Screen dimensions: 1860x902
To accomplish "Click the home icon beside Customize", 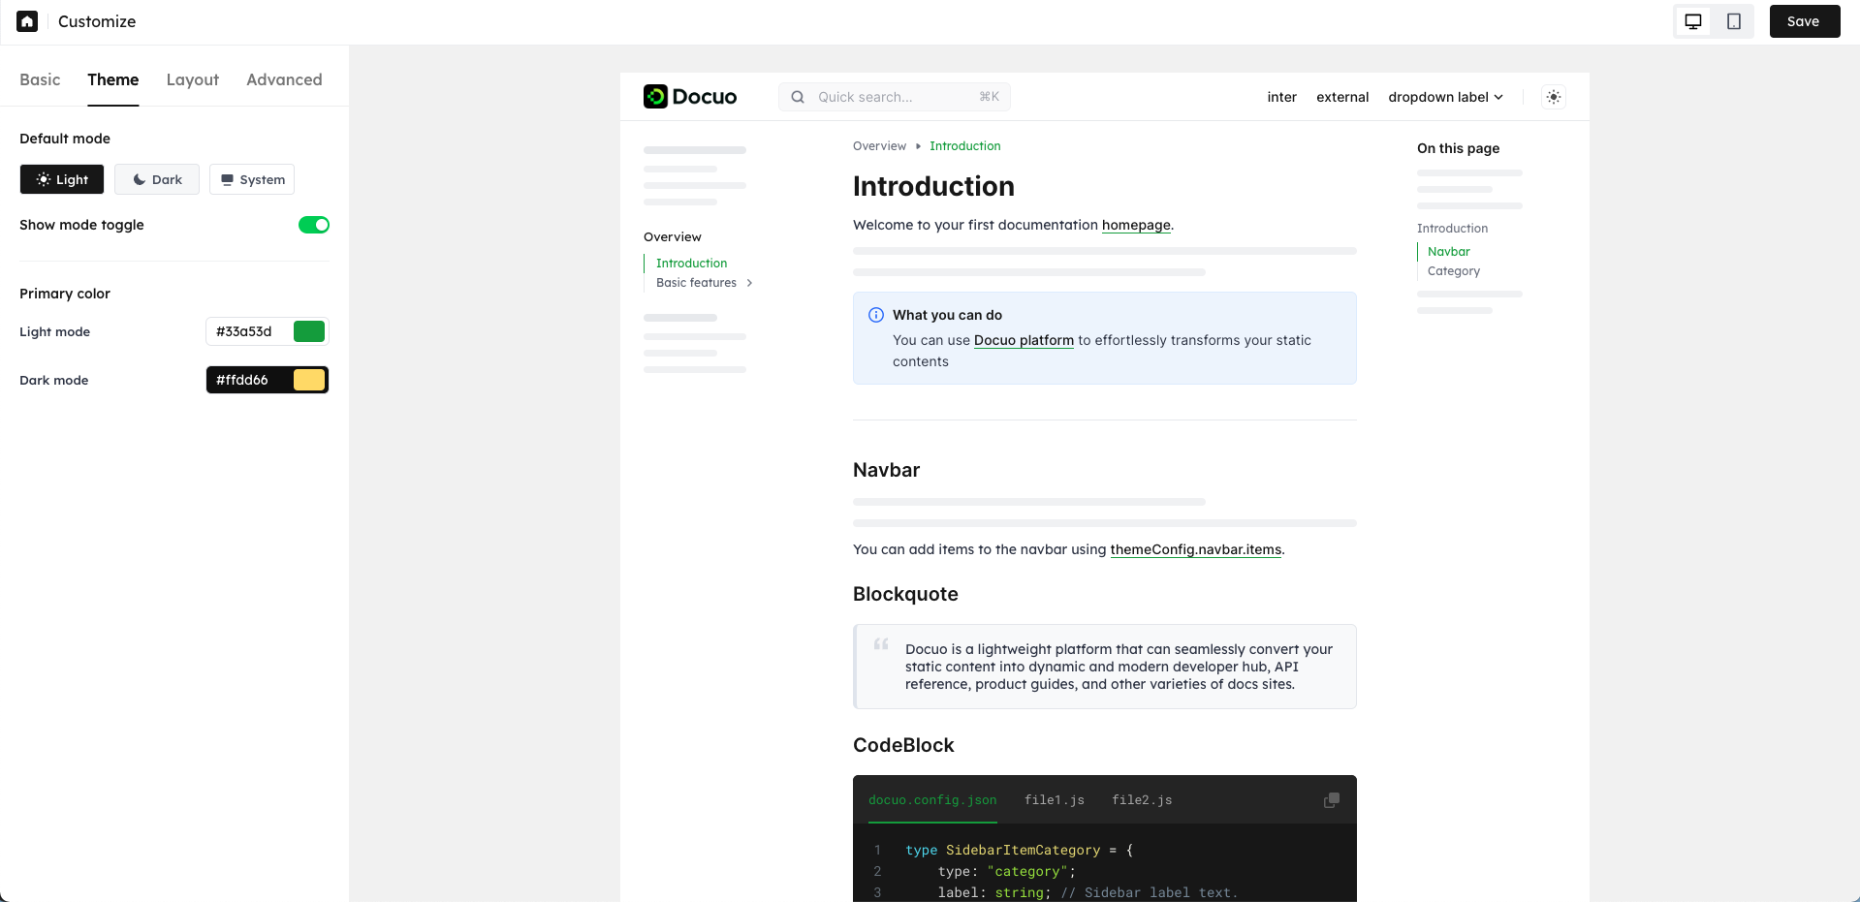I will click(27, 21).
